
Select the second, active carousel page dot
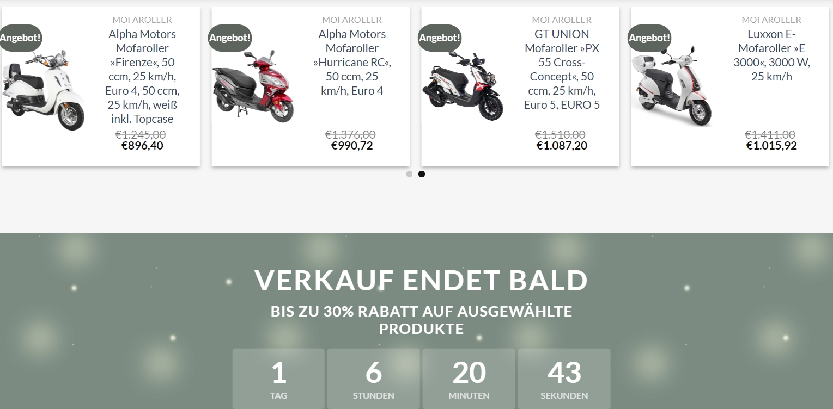click(422, 174)
